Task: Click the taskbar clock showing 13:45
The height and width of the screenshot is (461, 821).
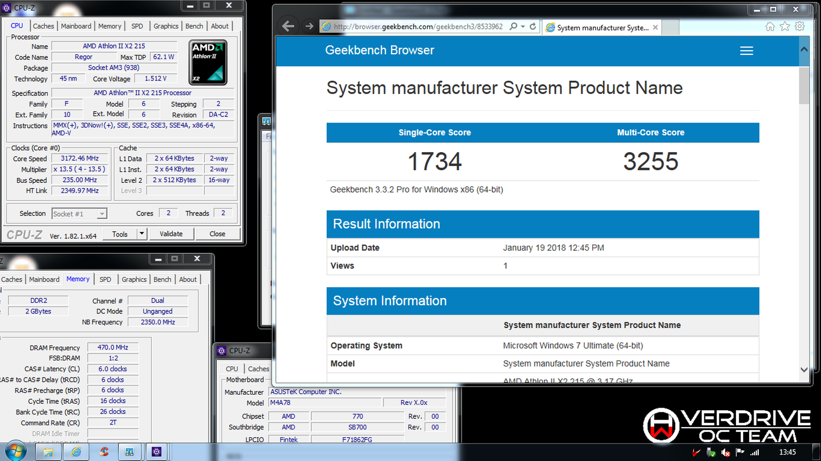Action: 787,452
